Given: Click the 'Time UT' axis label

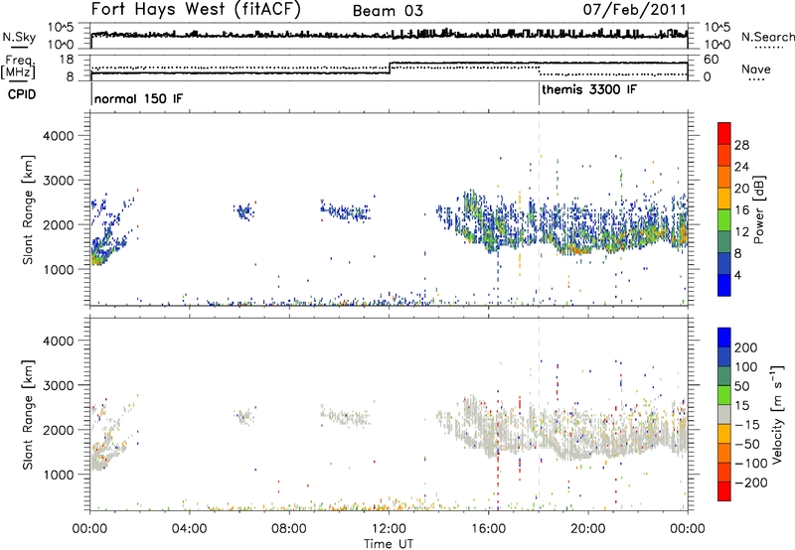Looking at the screenshot, I should pos(389,544).
